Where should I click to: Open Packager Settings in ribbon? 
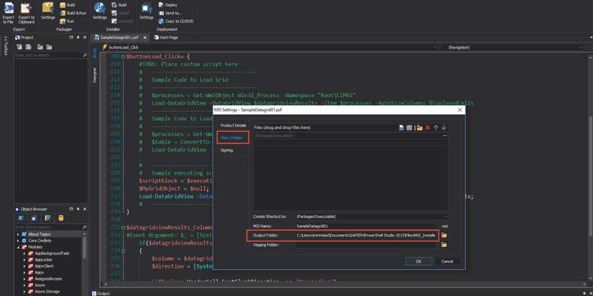48,12
